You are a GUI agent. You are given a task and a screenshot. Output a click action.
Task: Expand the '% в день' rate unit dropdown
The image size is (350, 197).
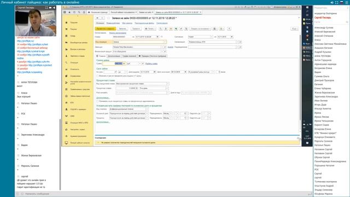click(167, 88)
